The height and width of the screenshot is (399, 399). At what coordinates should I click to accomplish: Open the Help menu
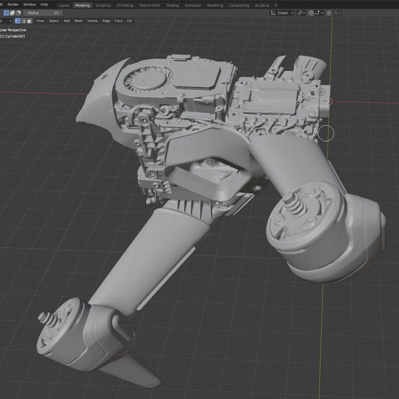(x=45, y=5)
